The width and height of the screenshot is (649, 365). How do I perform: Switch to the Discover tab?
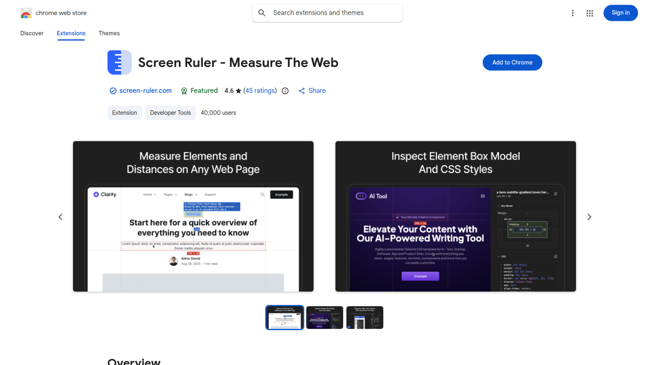[x=32, y=33]
